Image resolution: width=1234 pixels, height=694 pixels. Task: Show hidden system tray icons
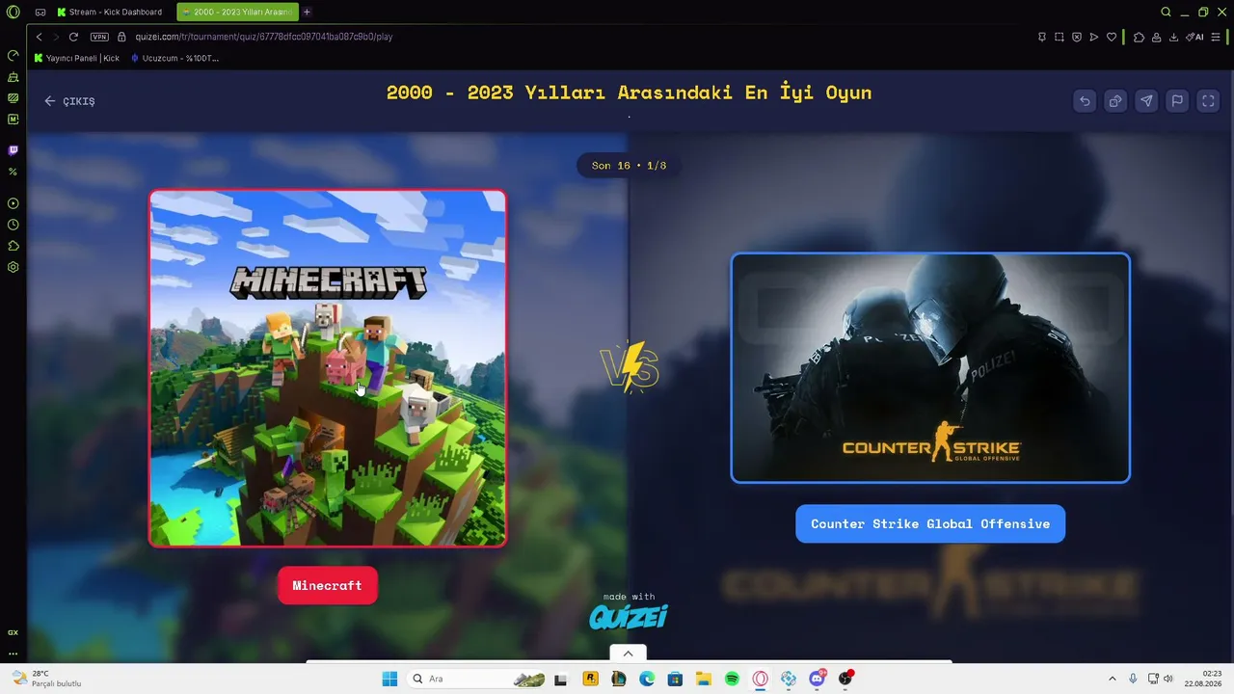click(1112, 679)
